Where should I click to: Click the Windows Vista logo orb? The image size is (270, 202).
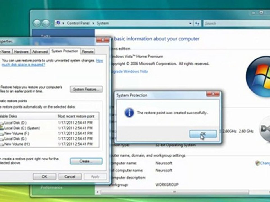(258, 76)
